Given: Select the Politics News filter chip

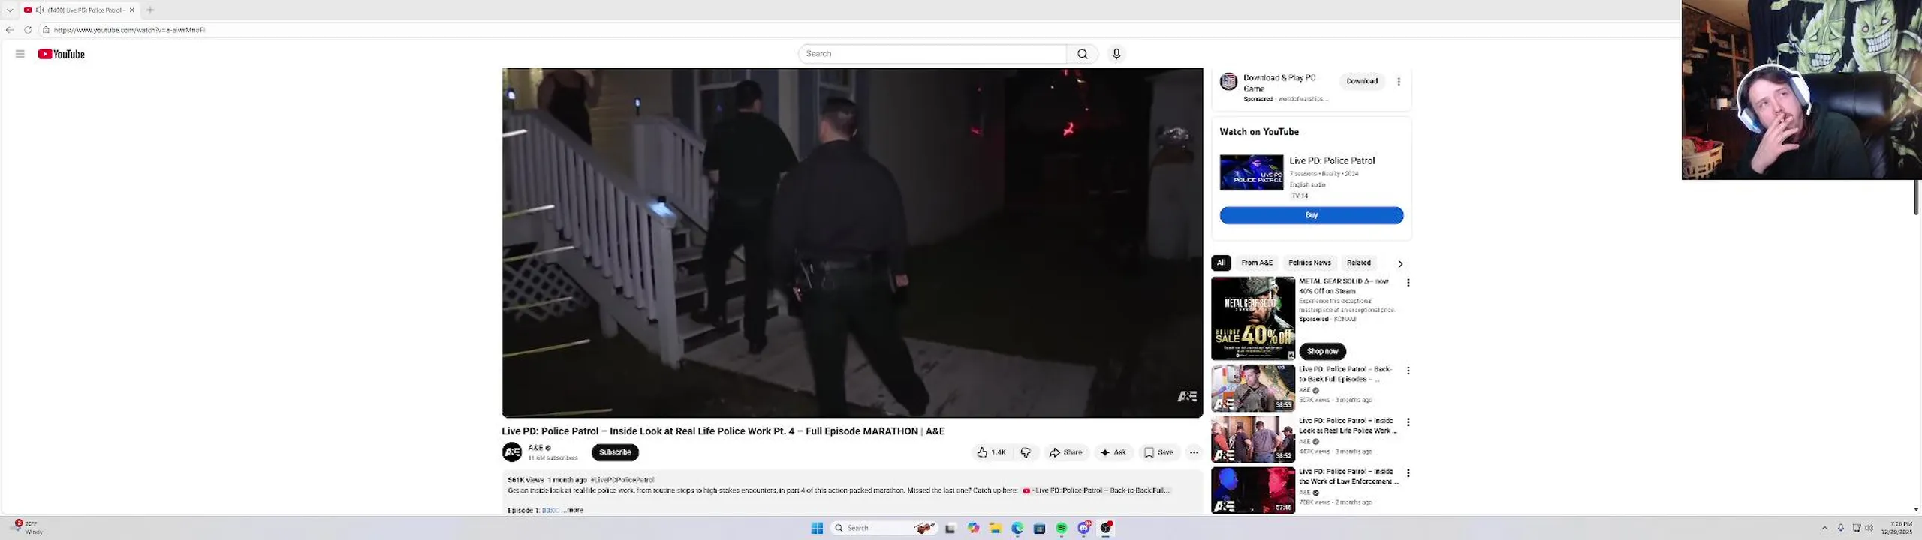Looking at the screenshot, I should (1309, 262).
